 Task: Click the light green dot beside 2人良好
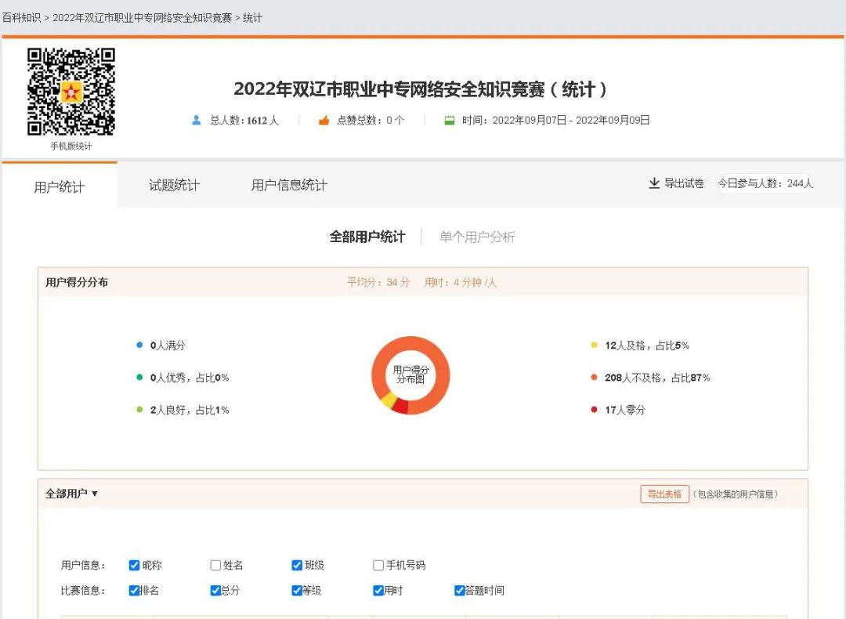(139, 410)
